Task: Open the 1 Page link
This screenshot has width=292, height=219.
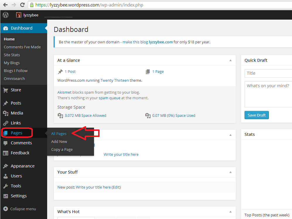Action: [x=158, y=72]
